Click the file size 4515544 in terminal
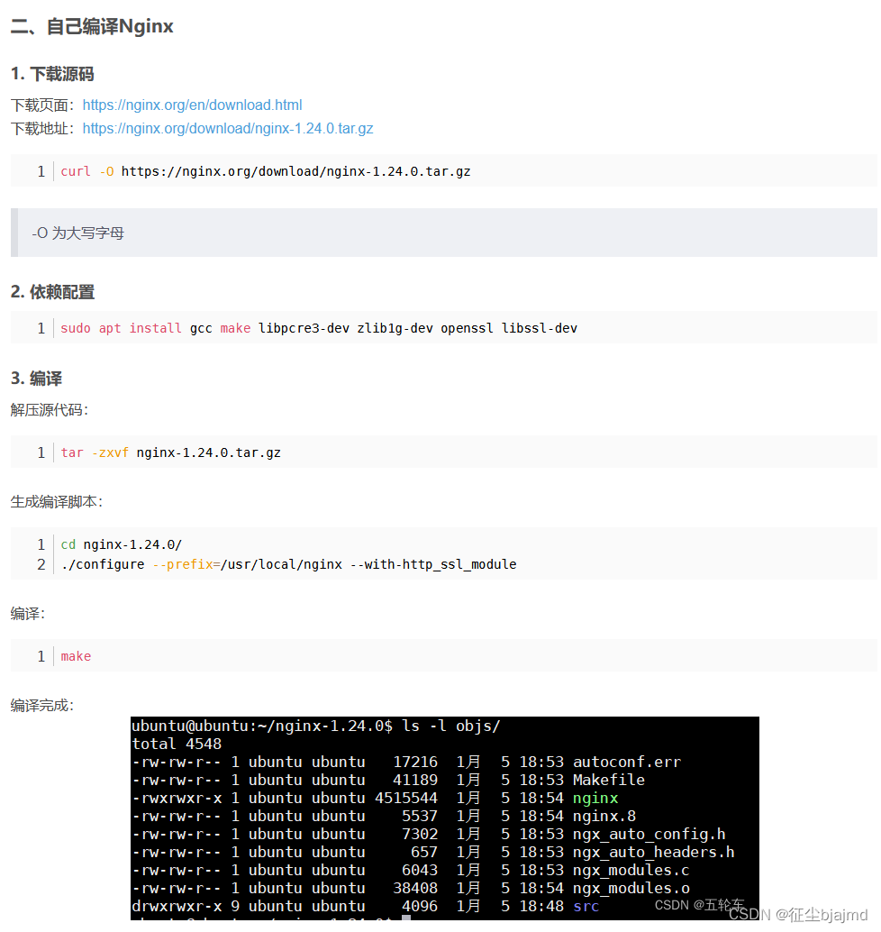 405,799
